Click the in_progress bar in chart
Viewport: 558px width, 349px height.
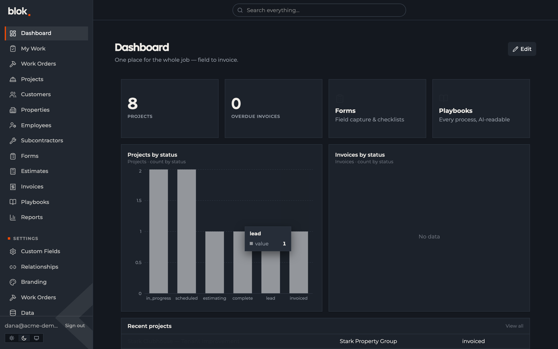(x=159, y=231)
